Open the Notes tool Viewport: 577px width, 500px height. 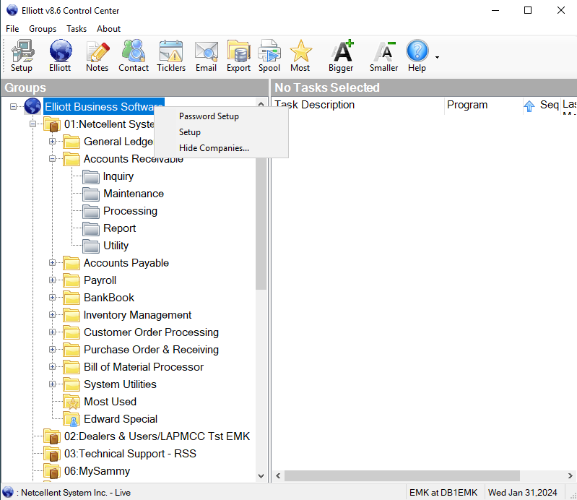point(97,56)
